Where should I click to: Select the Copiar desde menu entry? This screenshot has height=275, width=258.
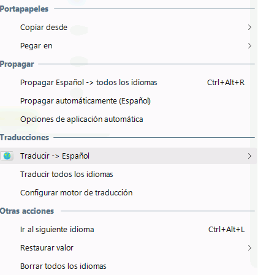[128, 28]
